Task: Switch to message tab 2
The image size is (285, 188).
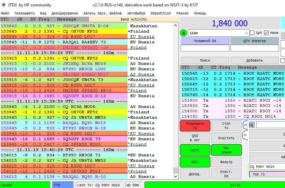Action: 245,135
